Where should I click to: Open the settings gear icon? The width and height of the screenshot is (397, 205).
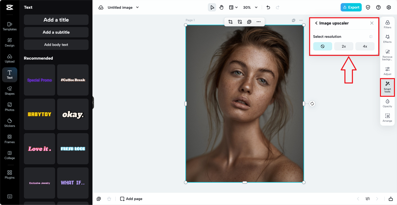[389, 7]
